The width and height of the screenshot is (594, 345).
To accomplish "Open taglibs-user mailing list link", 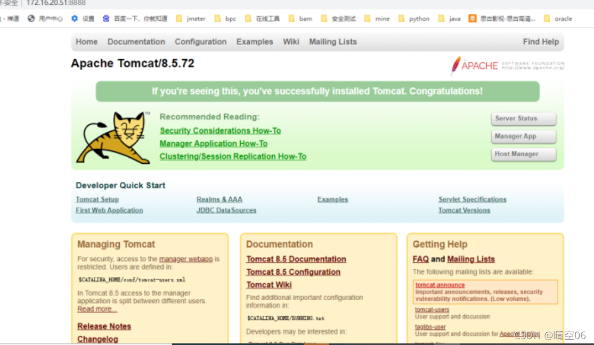I will pos(430,327).
